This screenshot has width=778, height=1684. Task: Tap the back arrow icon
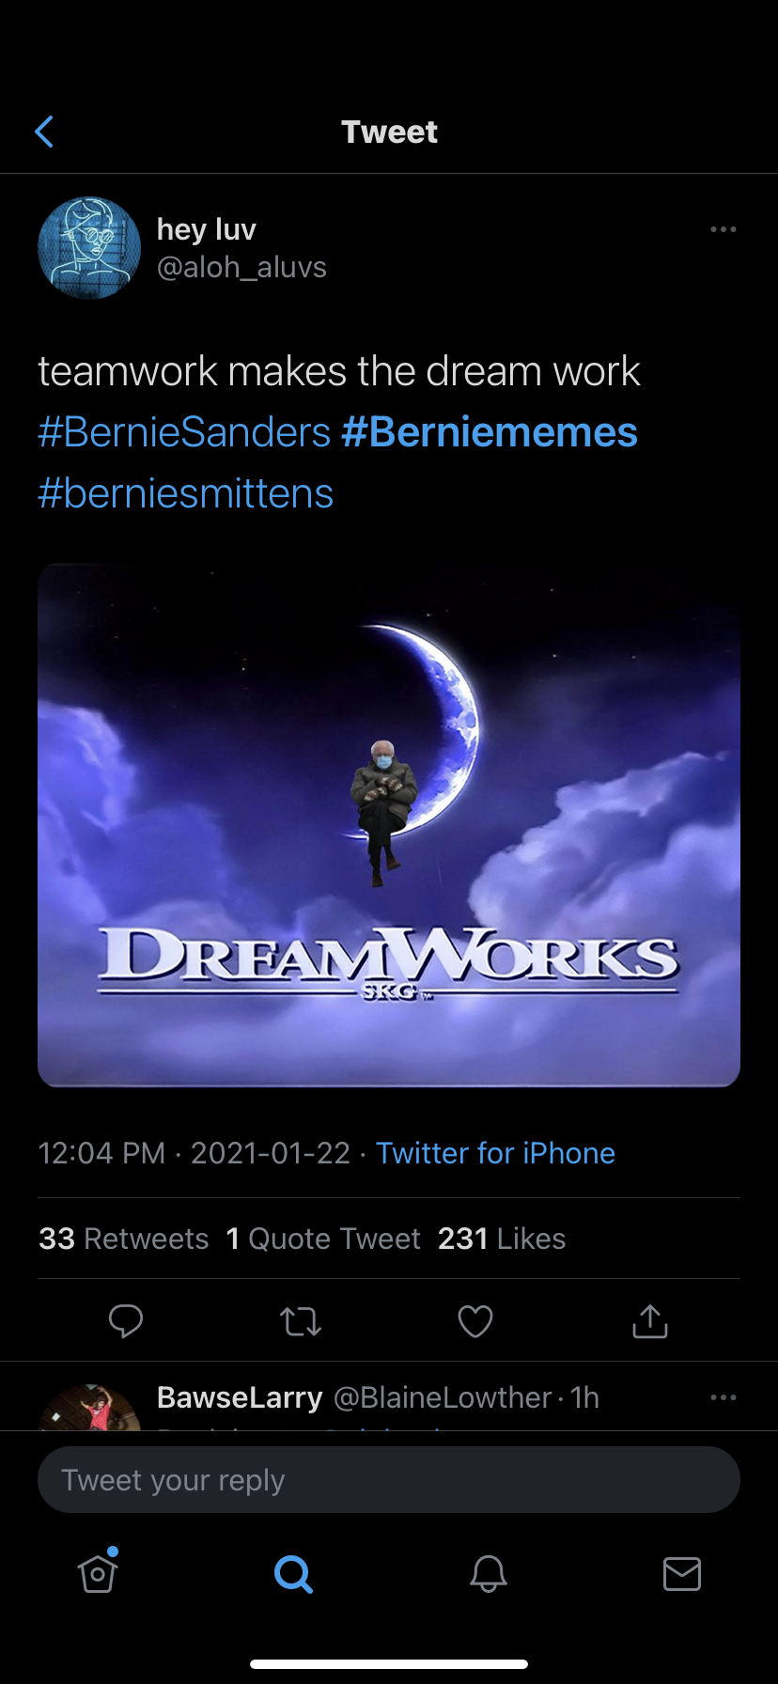[x=44, y=133]
